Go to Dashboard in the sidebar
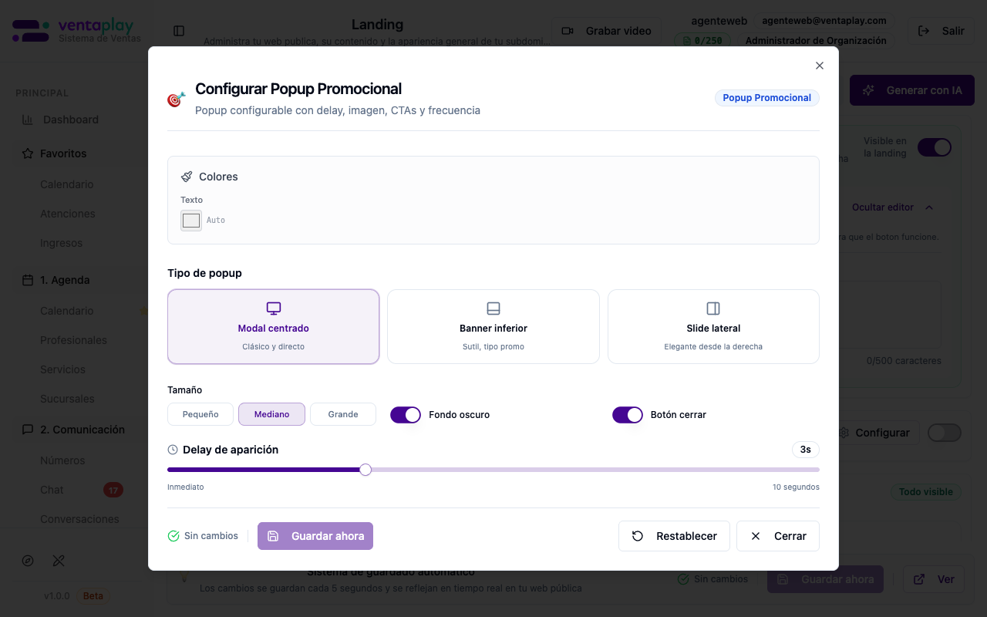The height and width of the screenshot is (617, 987). coord(71,120)
